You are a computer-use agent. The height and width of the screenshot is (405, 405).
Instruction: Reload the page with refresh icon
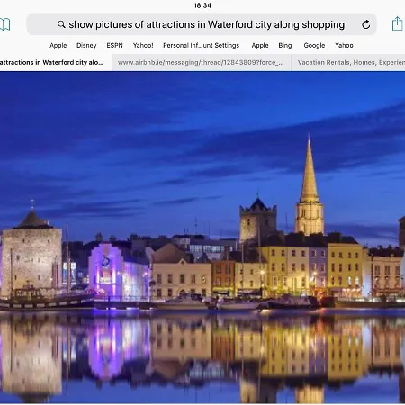[x=365, y=24]
